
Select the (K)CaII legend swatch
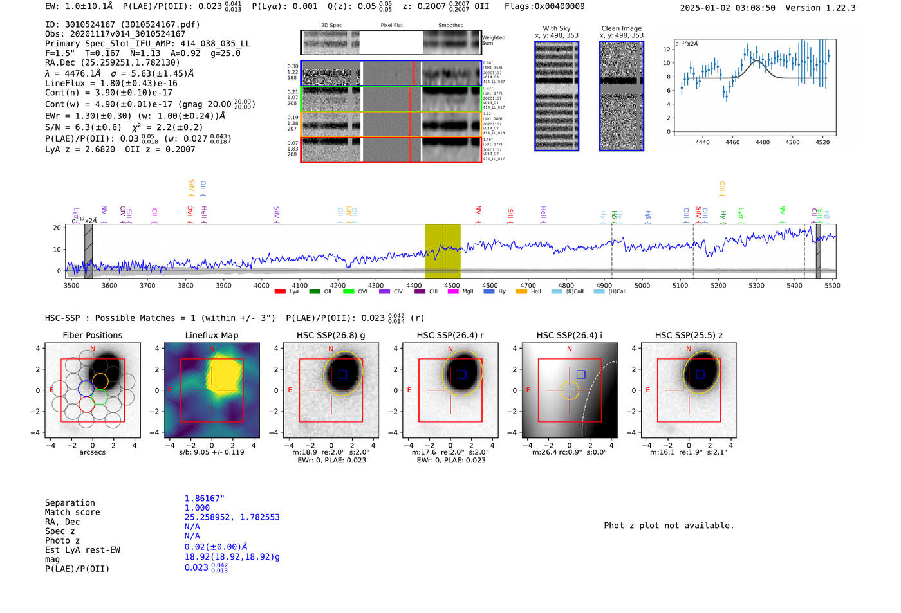[x=557, y=292]
